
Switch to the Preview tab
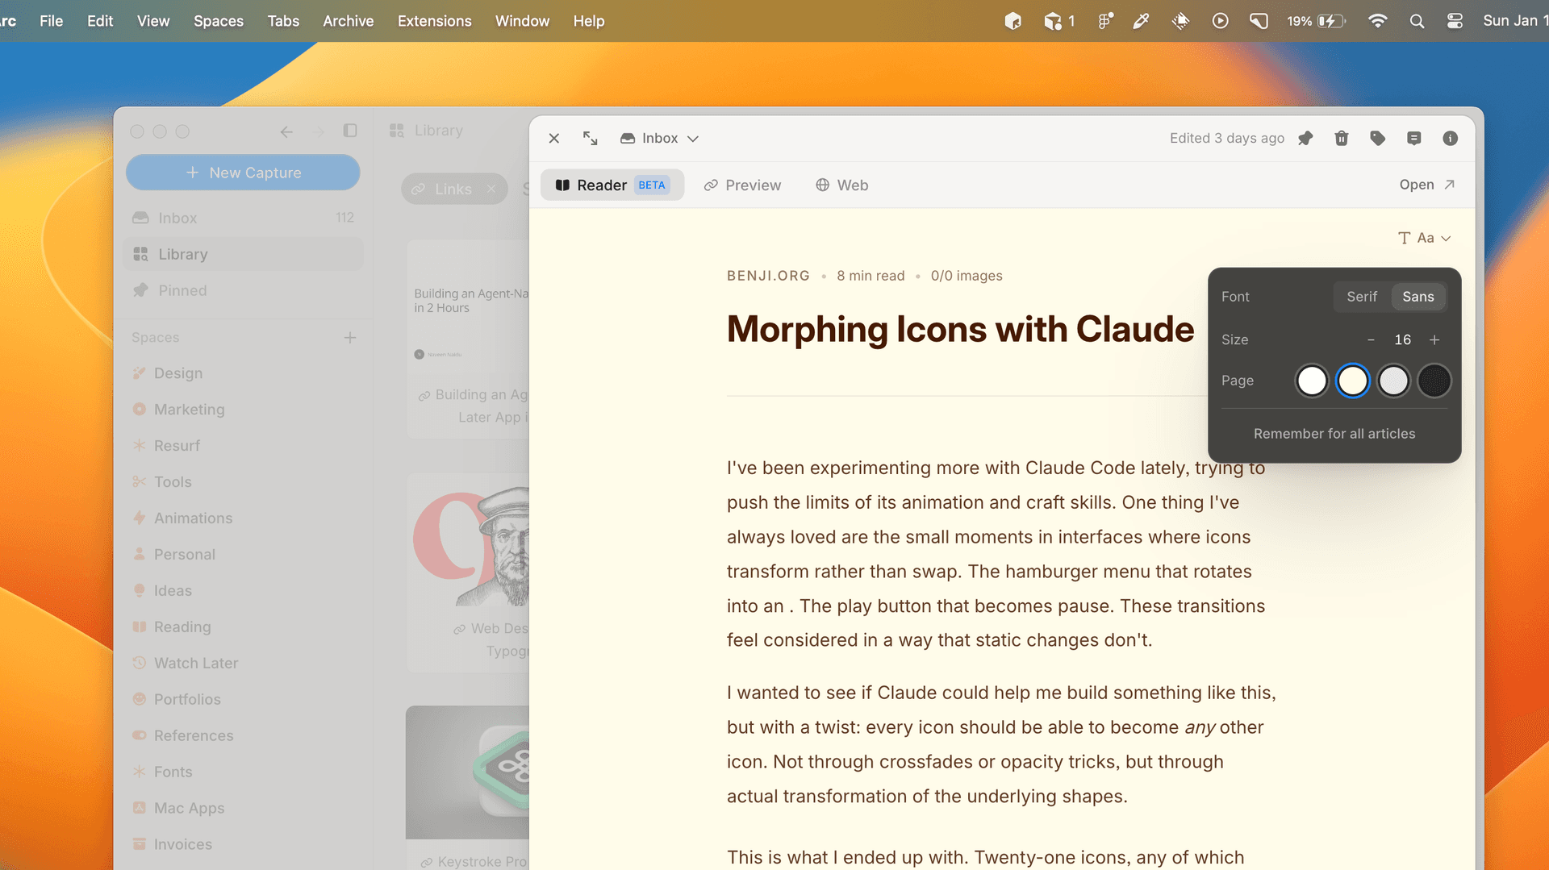tap(742, 185)
